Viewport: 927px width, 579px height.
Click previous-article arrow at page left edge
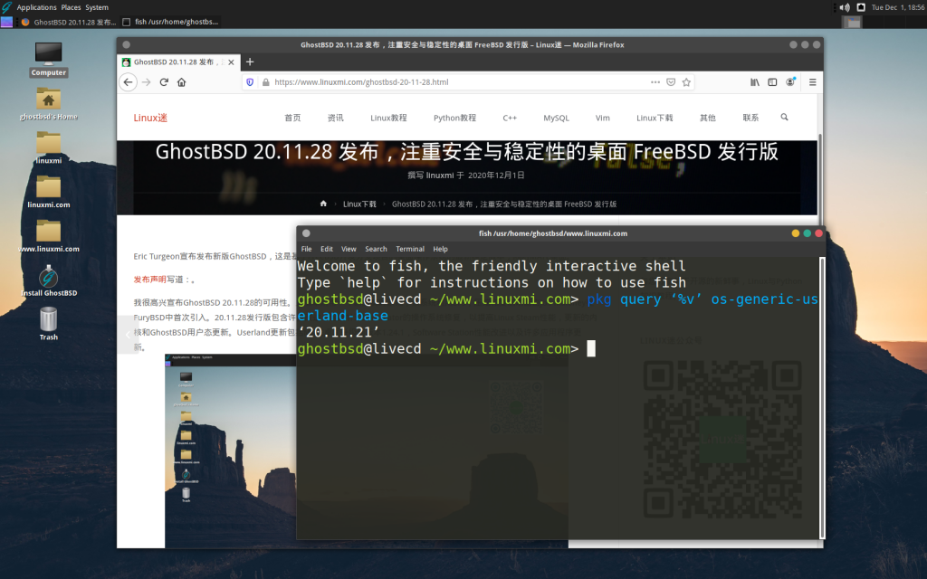(128, 335)
